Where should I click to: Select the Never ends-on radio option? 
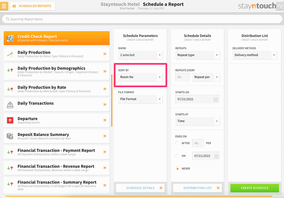(x=177, y=169)
